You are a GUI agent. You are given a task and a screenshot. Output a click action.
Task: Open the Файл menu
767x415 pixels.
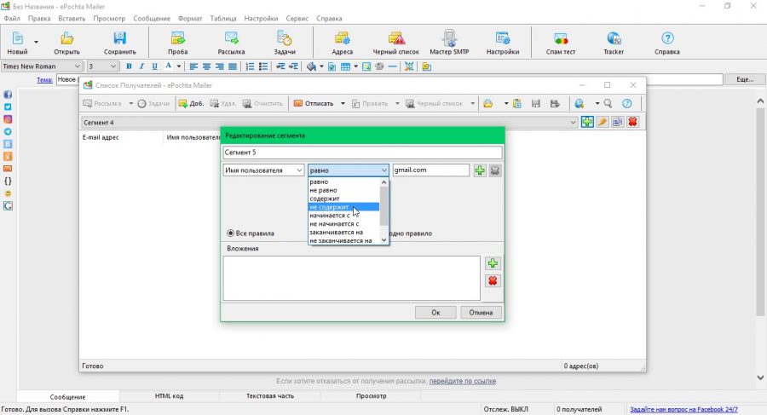(12, 19)
